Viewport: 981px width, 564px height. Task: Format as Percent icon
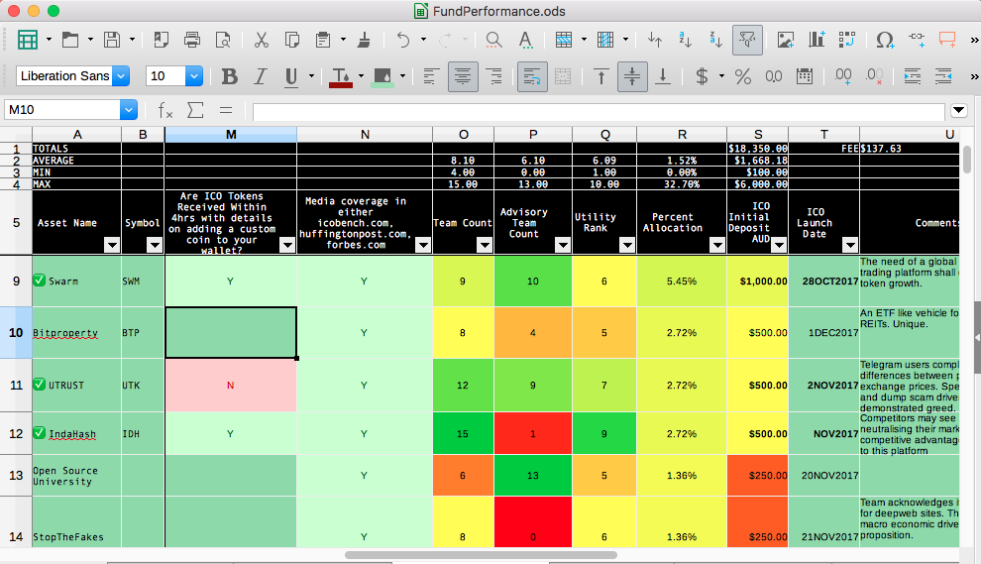[742, 76]
